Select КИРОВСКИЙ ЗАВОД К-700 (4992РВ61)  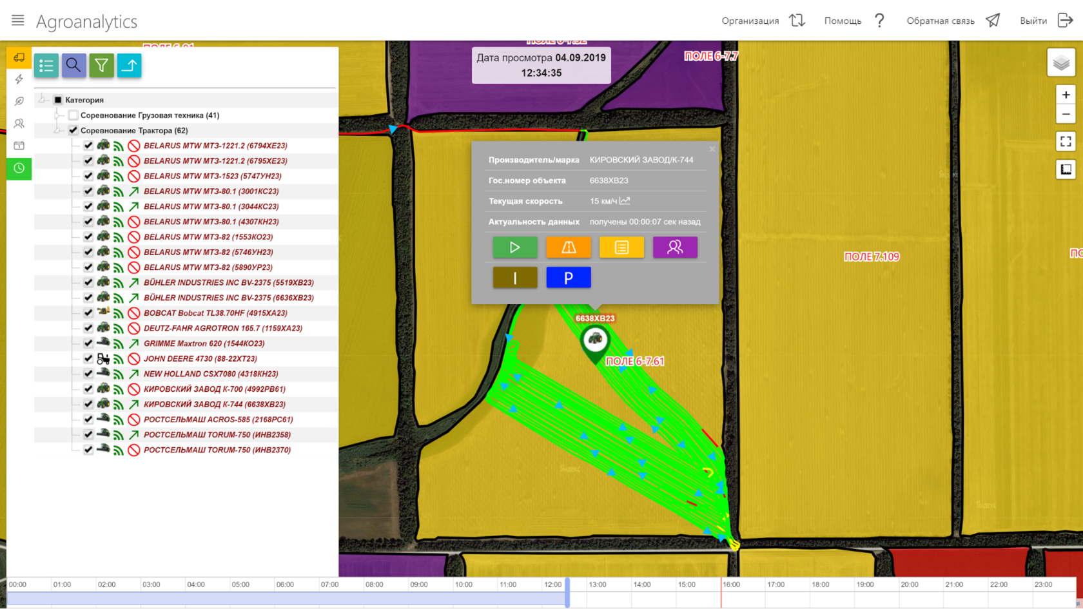coord(214,389)
